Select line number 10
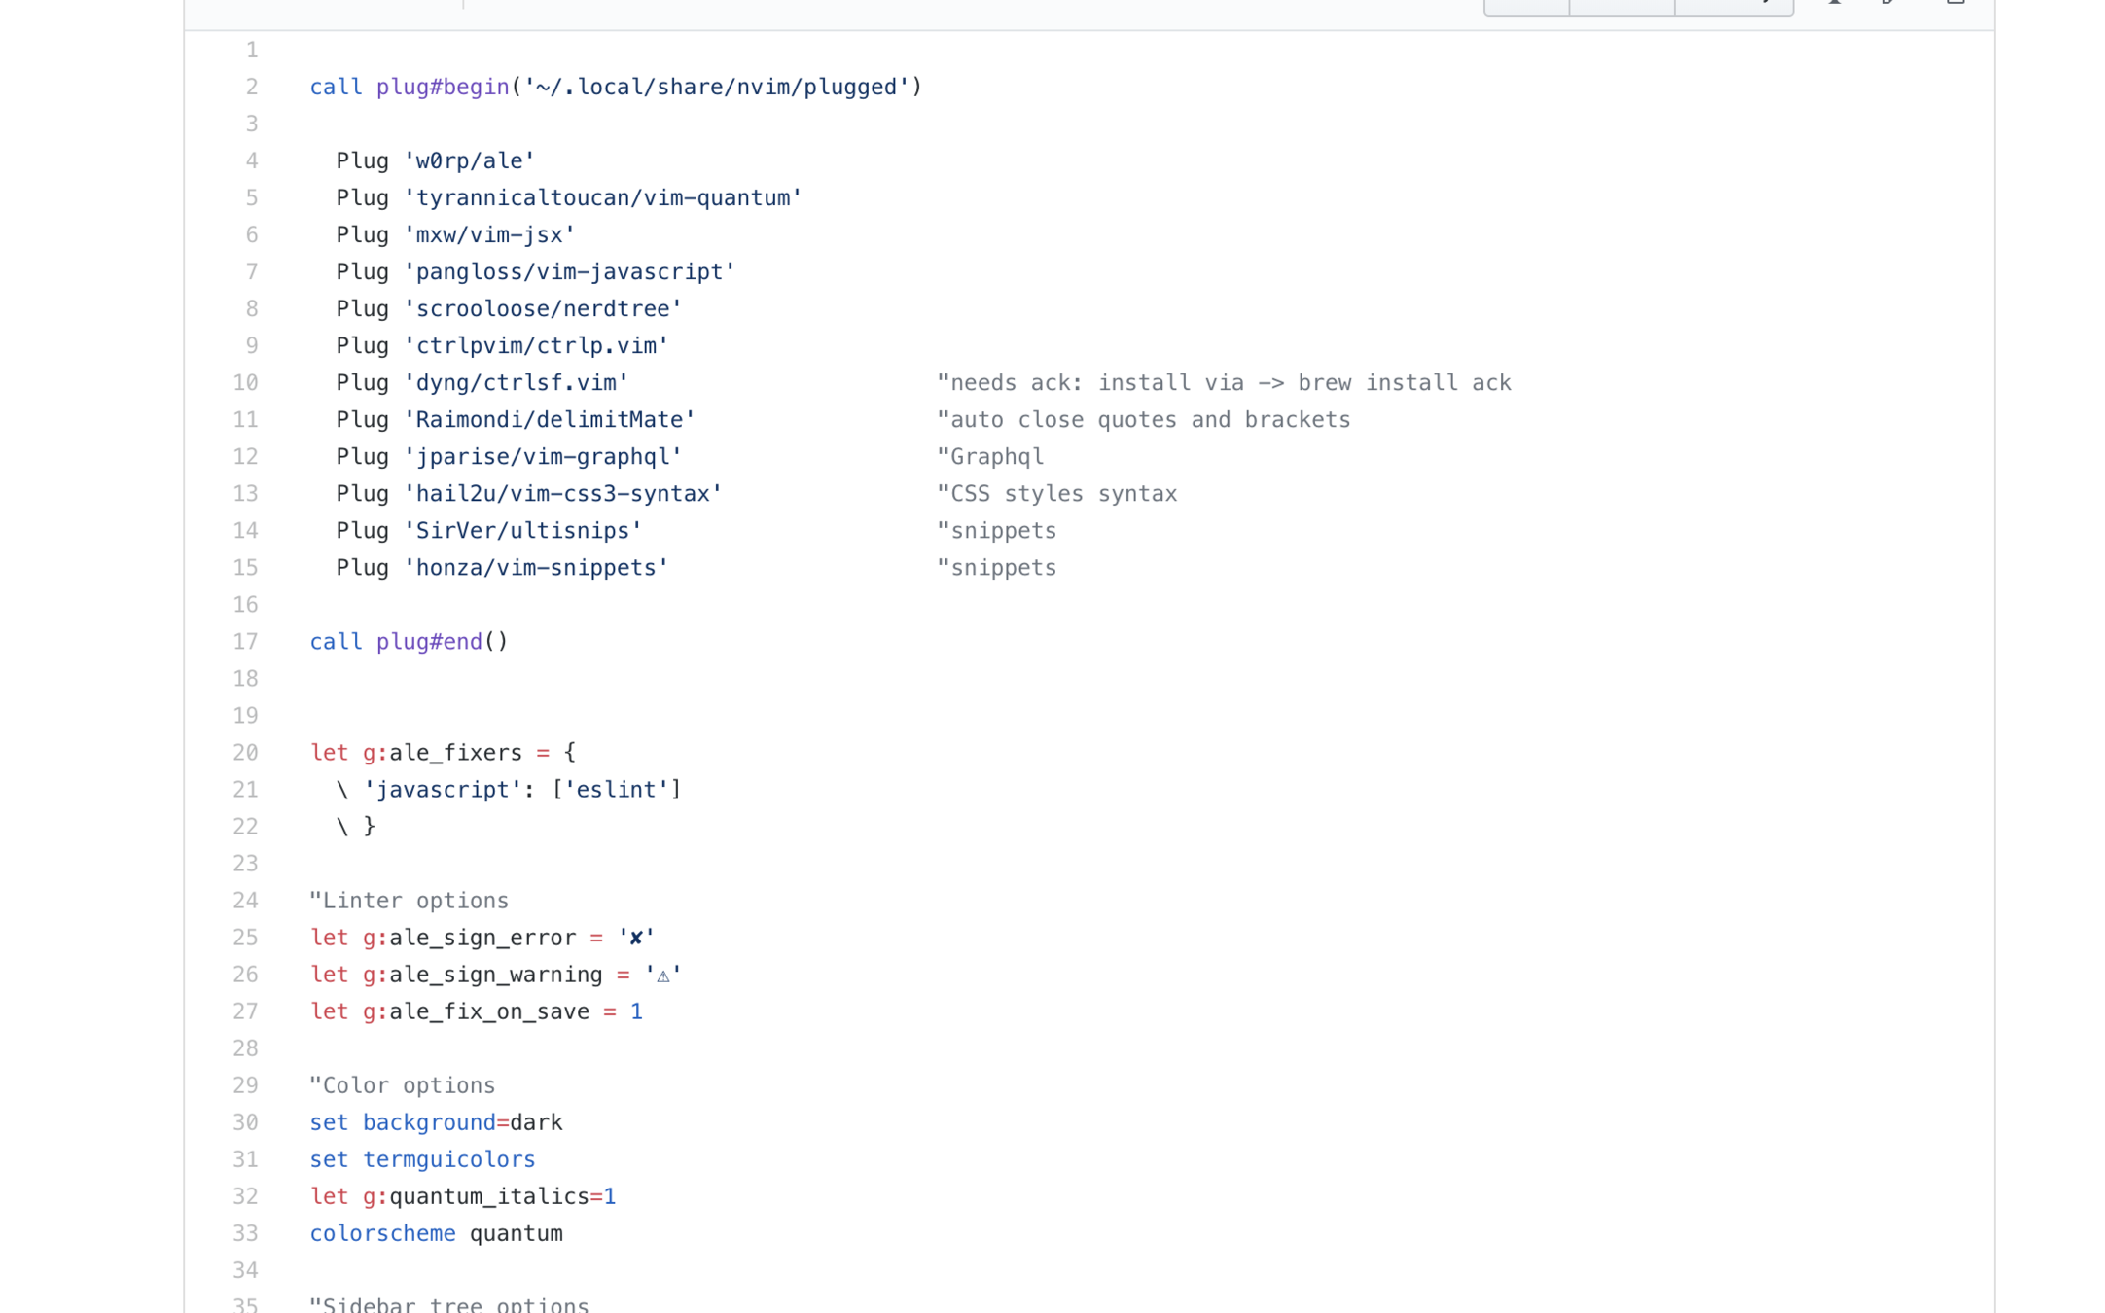Viewport: 2105px width, 1313px height. 245,383
